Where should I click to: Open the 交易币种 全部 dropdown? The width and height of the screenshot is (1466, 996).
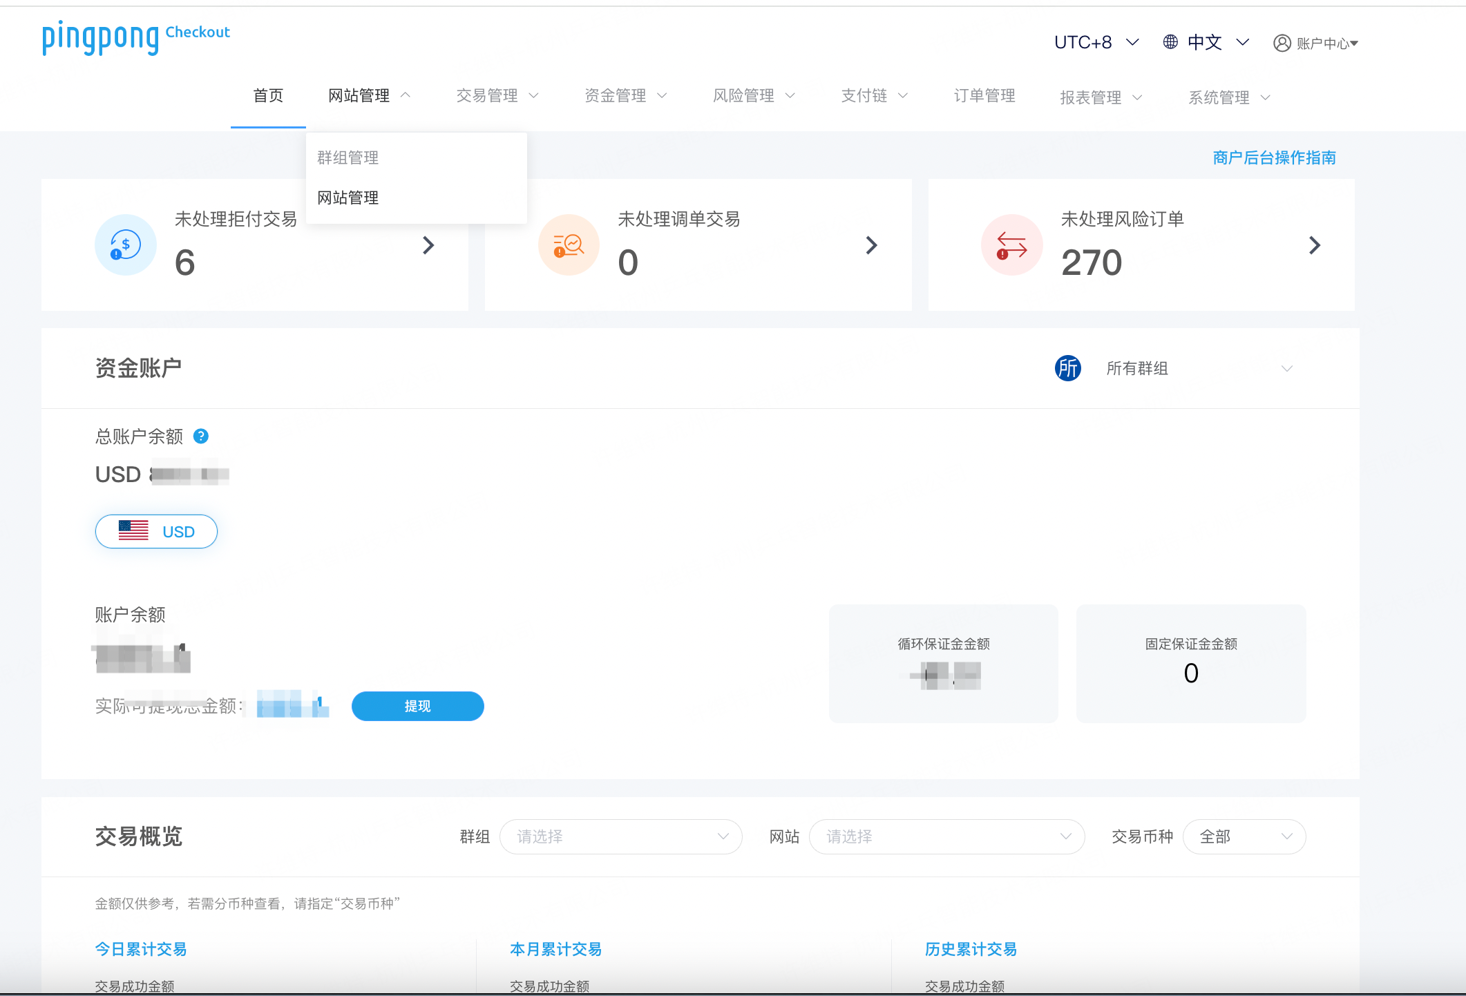(1244, 837)
